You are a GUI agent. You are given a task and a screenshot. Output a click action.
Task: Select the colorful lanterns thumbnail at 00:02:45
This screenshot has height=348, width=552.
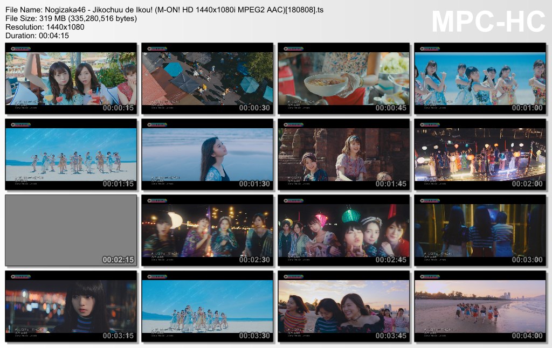coord(343,231)
